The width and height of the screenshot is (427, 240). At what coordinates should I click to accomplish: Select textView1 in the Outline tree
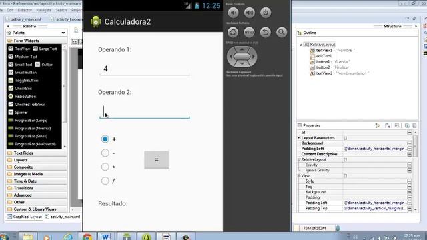coord(332,51)
